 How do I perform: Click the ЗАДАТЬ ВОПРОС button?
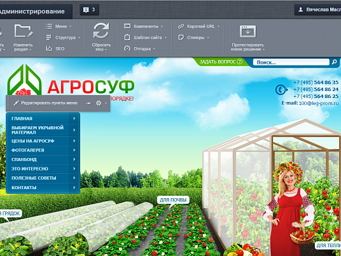[221, 62]
